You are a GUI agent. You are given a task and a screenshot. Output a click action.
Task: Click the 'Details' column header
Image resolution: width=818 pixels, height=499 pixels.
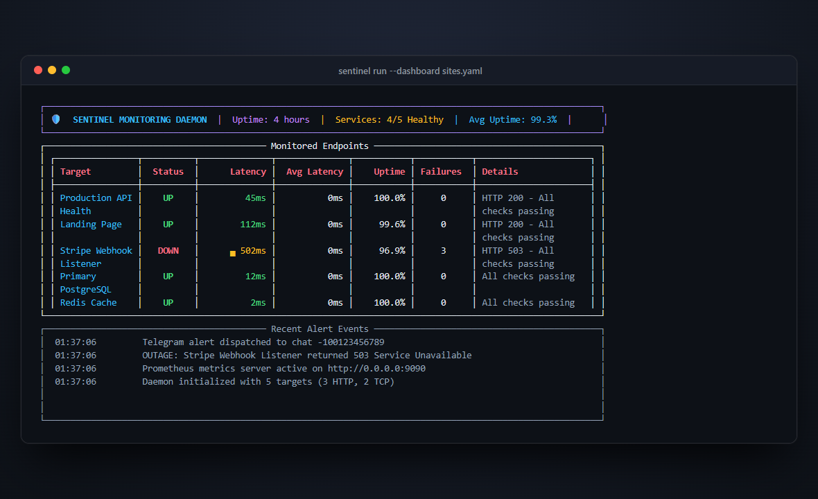coord(500,172)
